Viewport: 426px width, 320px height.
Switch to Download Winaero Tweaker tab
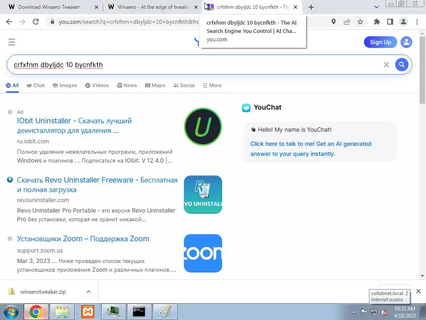point(49,7)
